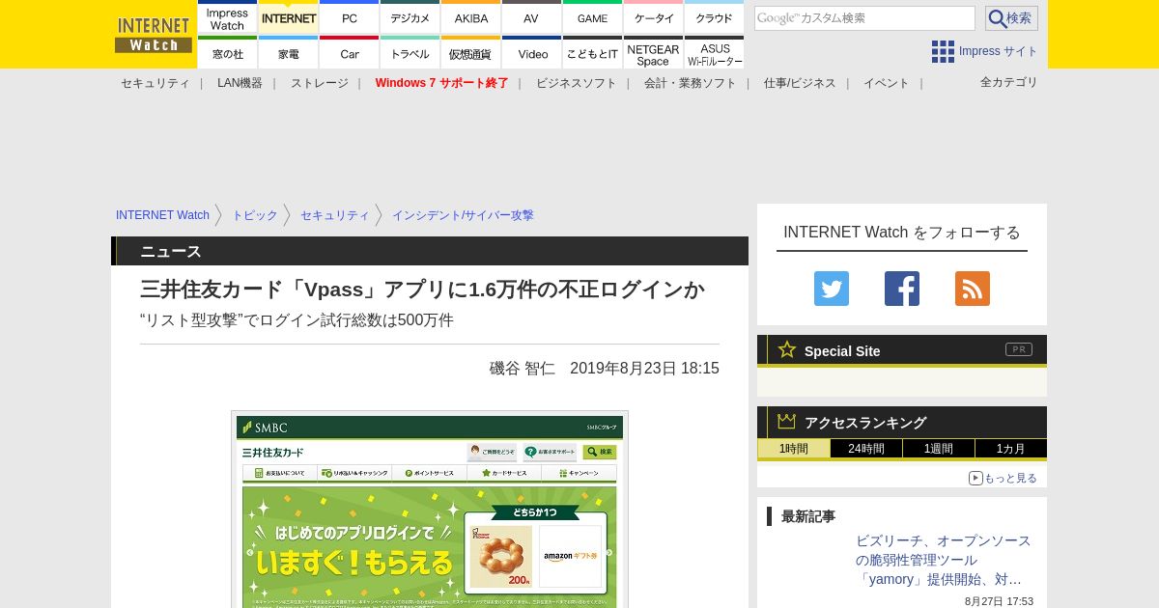Open the ビズリーチ yamory article link
The image size is (1159, 608).
coord(944,560)
